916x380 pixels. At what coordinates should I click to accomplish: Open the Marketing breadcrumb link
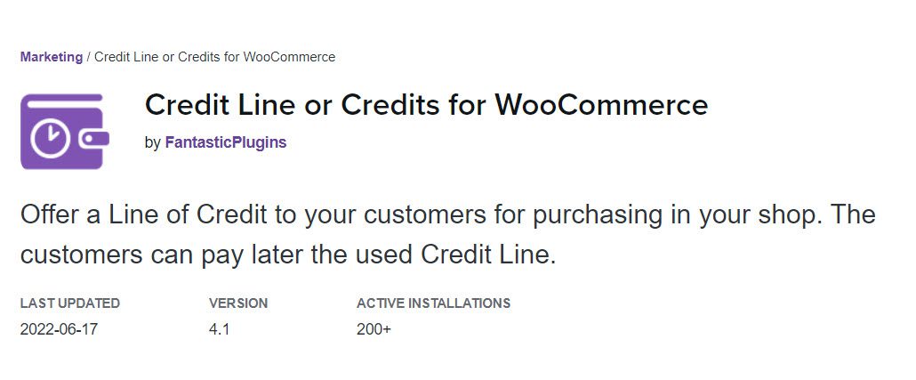pyautogui.click(x=52, y=57)
